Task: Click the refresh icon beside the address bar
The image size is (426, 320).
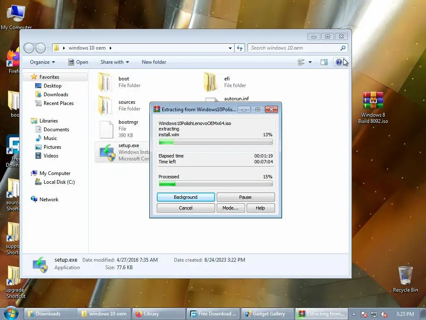Action: coord(239,48)
